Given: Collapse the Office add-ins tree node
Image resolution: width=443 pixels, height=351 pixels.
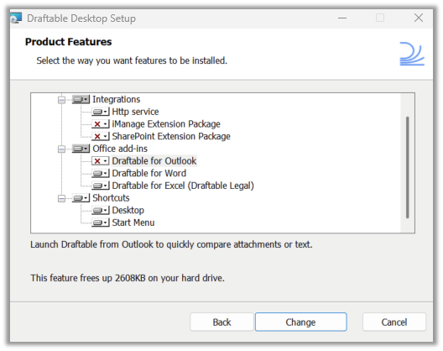Looking at the screenshot, I should click(x=61, y=149).
